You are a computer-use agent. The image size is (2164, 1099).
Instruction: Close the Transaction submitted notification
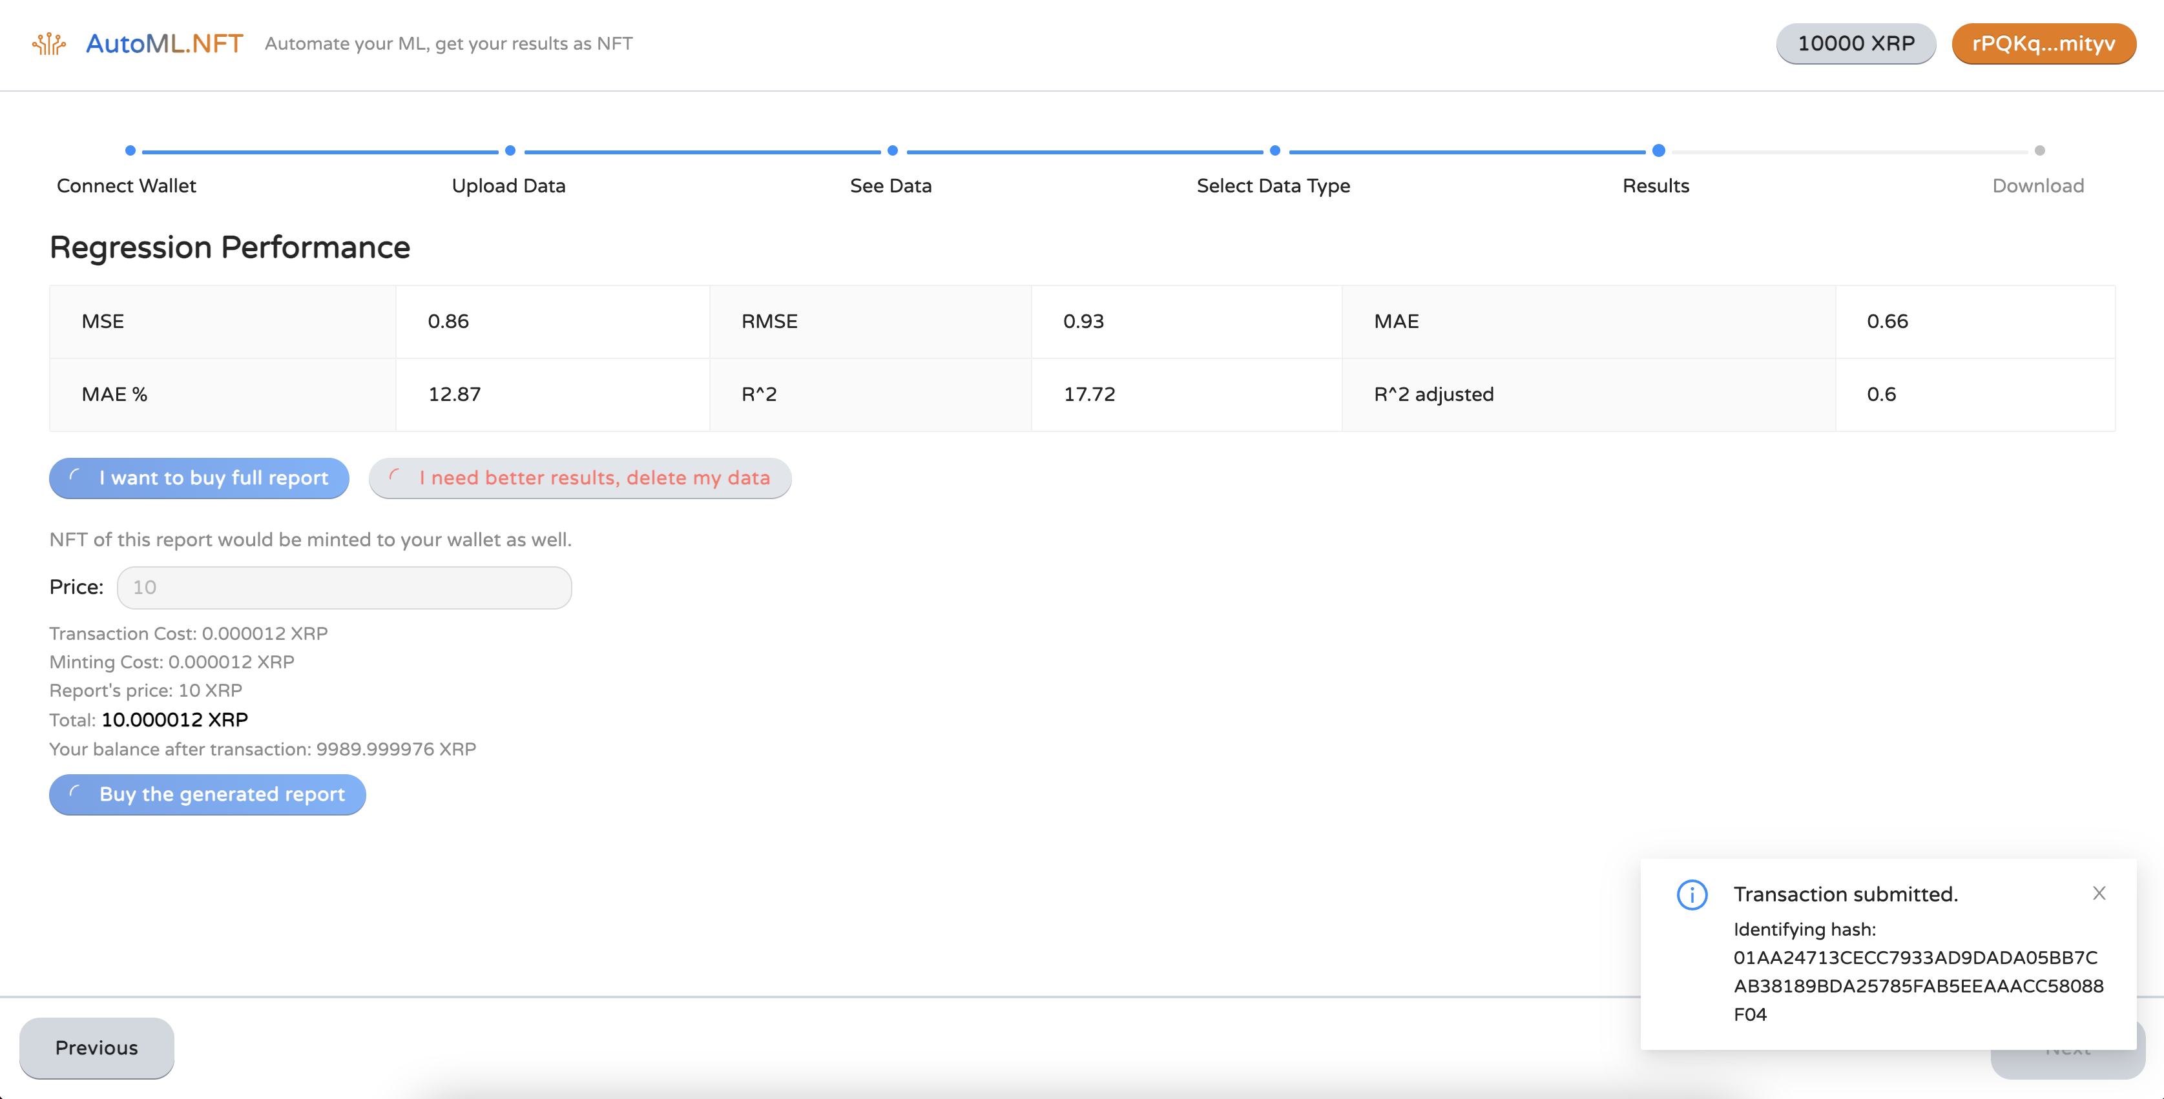tap(2099, 893)
